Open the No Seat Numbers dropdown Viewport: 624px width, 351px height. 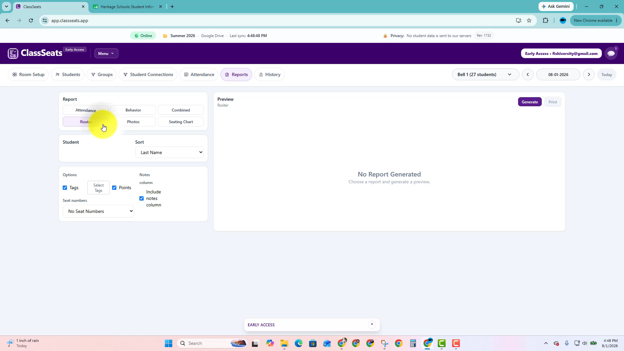pyautogui.click(x=98, y=211)
